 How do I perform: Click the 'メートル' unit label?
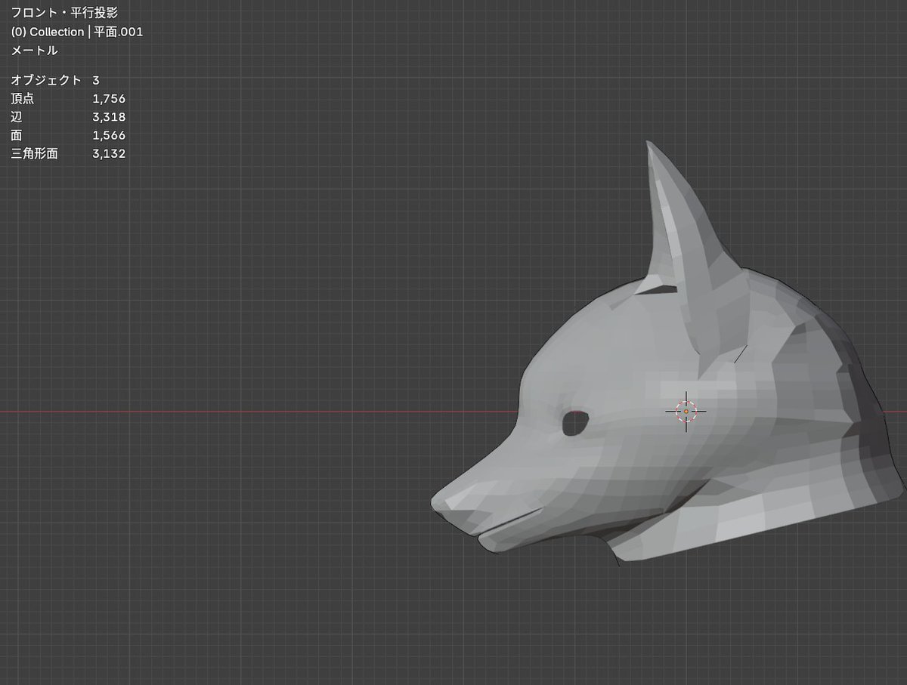coord(34,51)
